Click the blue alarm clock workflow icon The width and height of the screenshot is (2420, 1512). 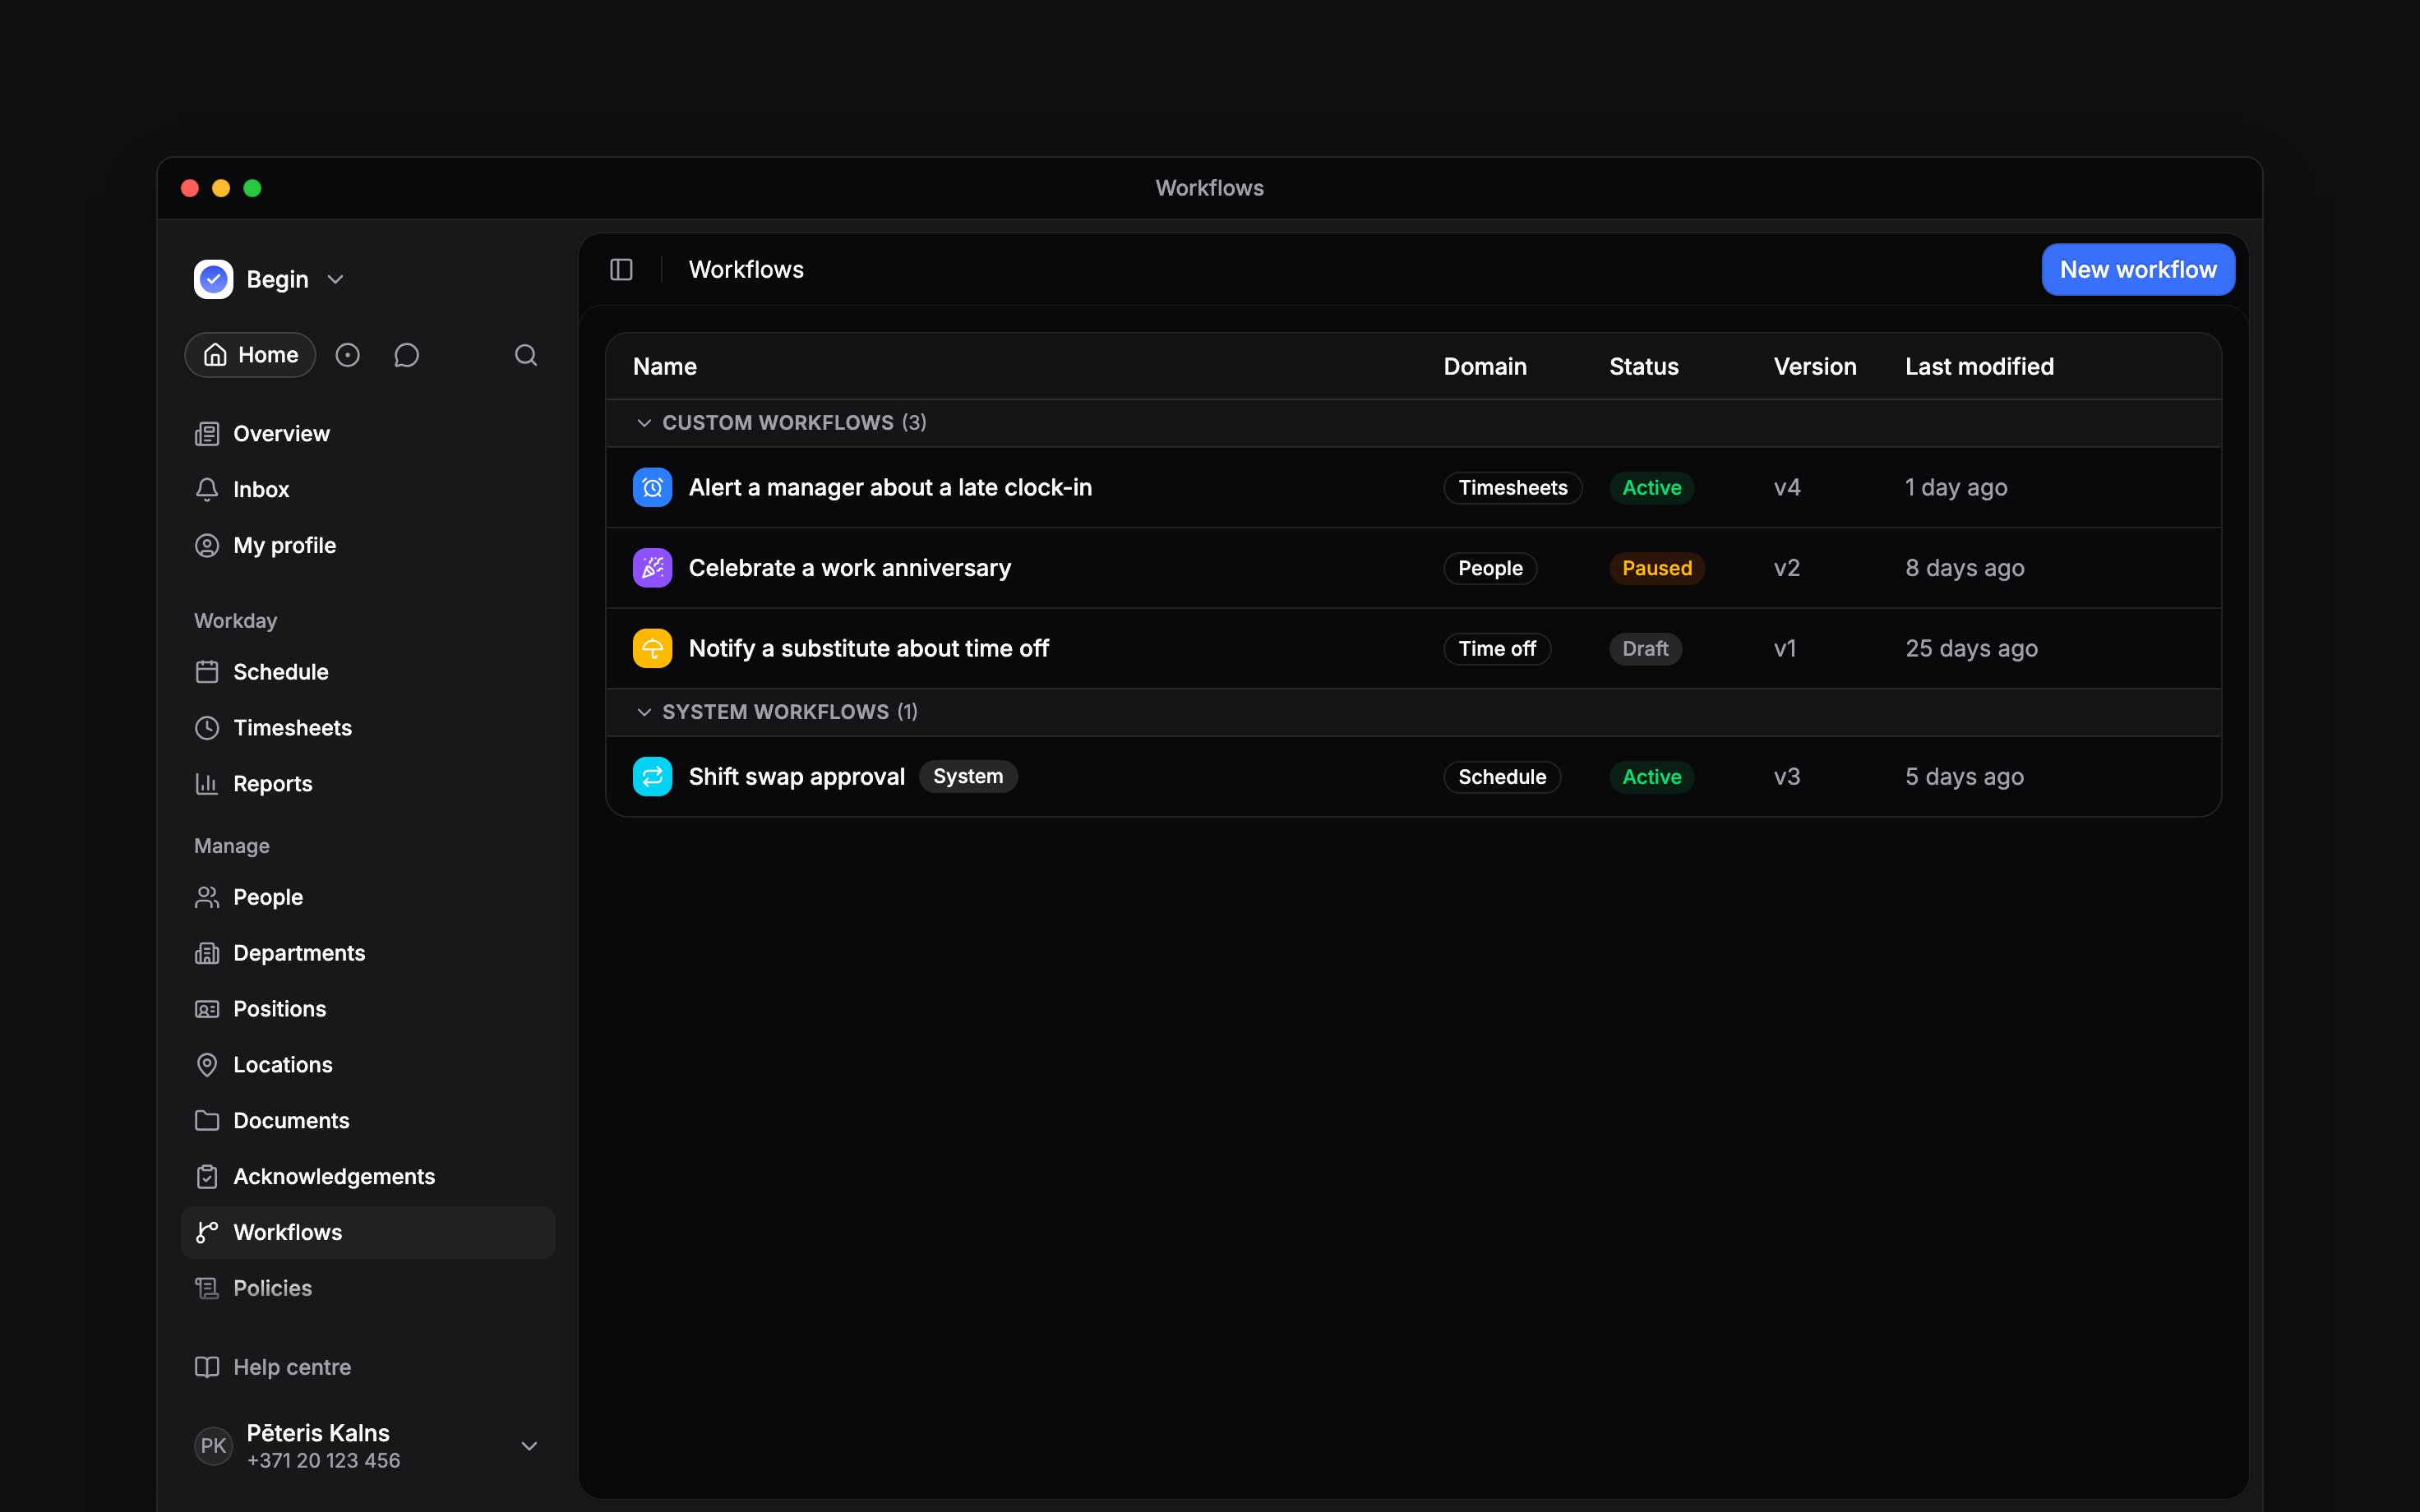652,488
